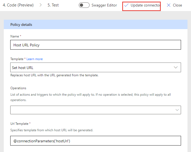Switch to the 5. Test step
Viewport: 191px width, 152px height.
coord(53,5)
